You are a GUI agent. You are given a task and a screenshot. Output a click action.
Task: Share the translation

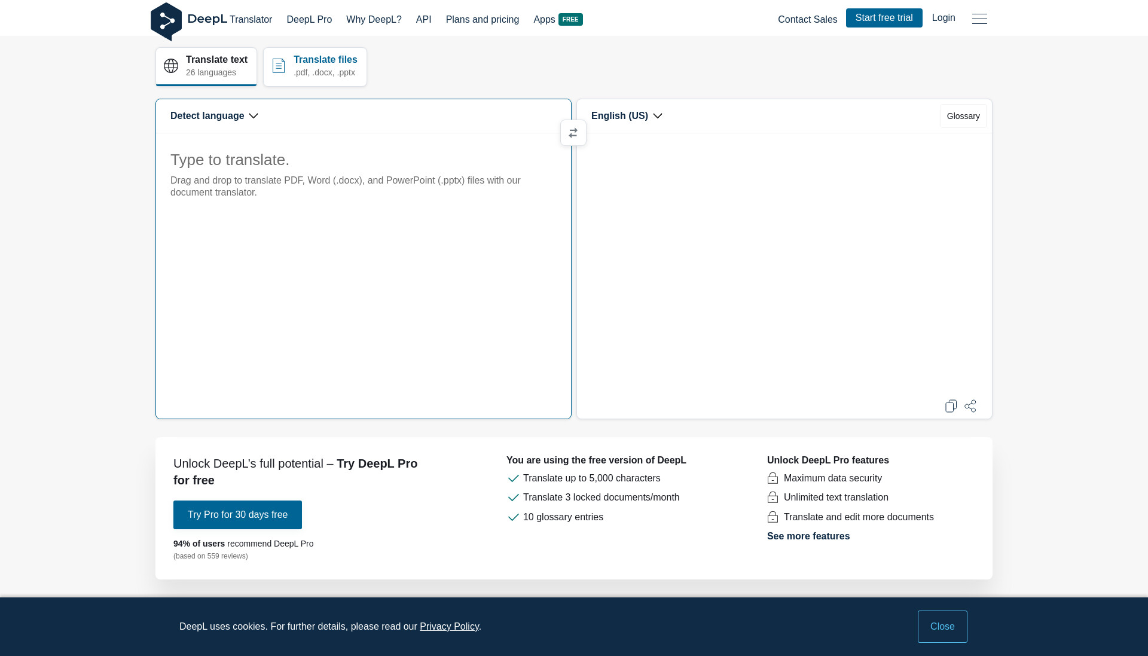[x=970, y=406]
